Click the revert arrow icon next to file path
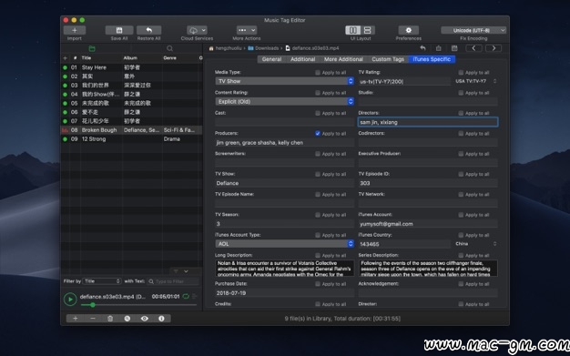 click(422, 48)
